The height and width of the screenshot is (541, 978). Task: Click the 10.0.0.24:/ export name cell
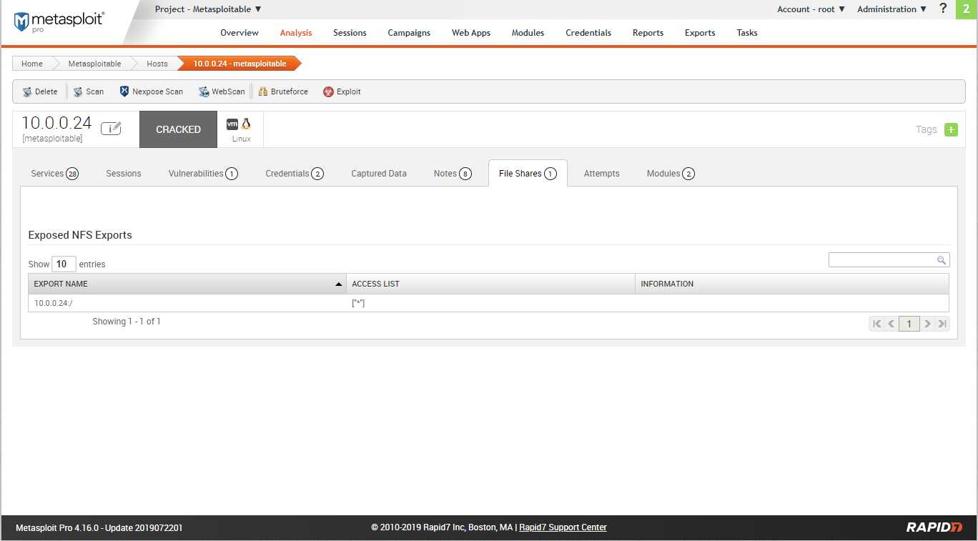(187, 303)
